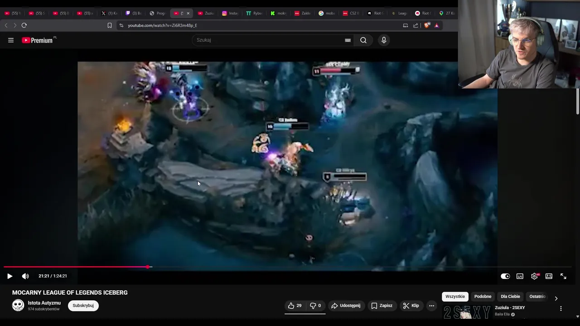Click the Subskrybuj button
Image resolution: width=580 pixels, height=326 pixels.
[83, 306]
